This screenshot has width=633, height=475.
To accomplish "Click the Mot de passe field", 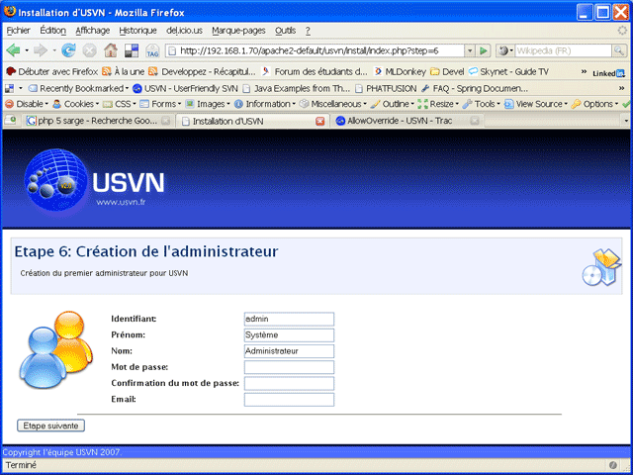I will click(289, 367).
